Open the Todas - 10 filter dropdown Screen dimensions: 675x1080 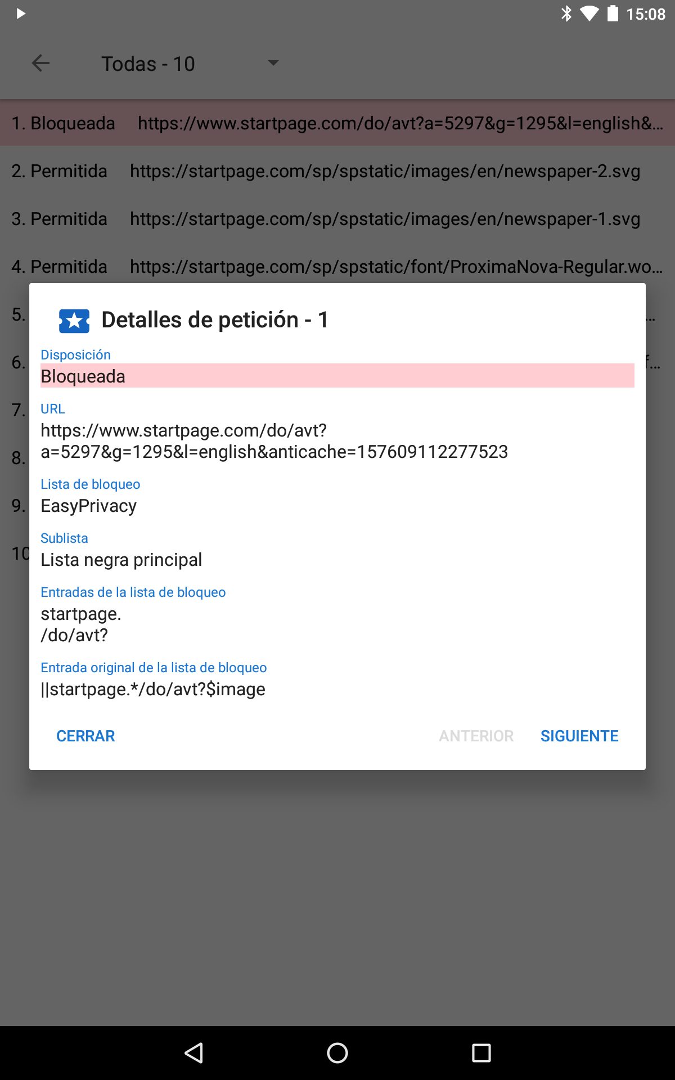190,64
